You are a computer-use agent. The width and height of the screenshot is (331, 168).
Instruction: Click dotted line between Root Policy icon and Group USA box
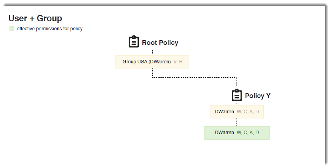click(x=153, y=52)
